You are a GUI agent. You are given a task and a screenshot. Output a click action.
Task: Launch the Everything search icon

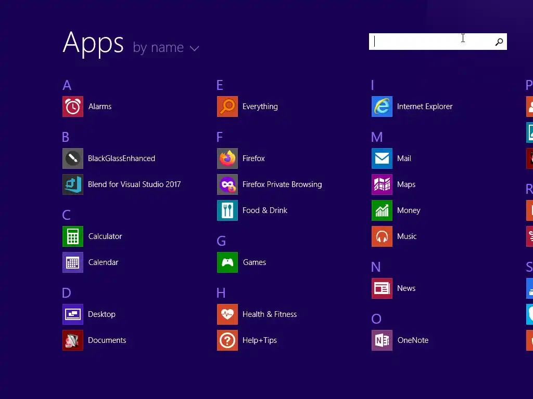coord(227,107)
